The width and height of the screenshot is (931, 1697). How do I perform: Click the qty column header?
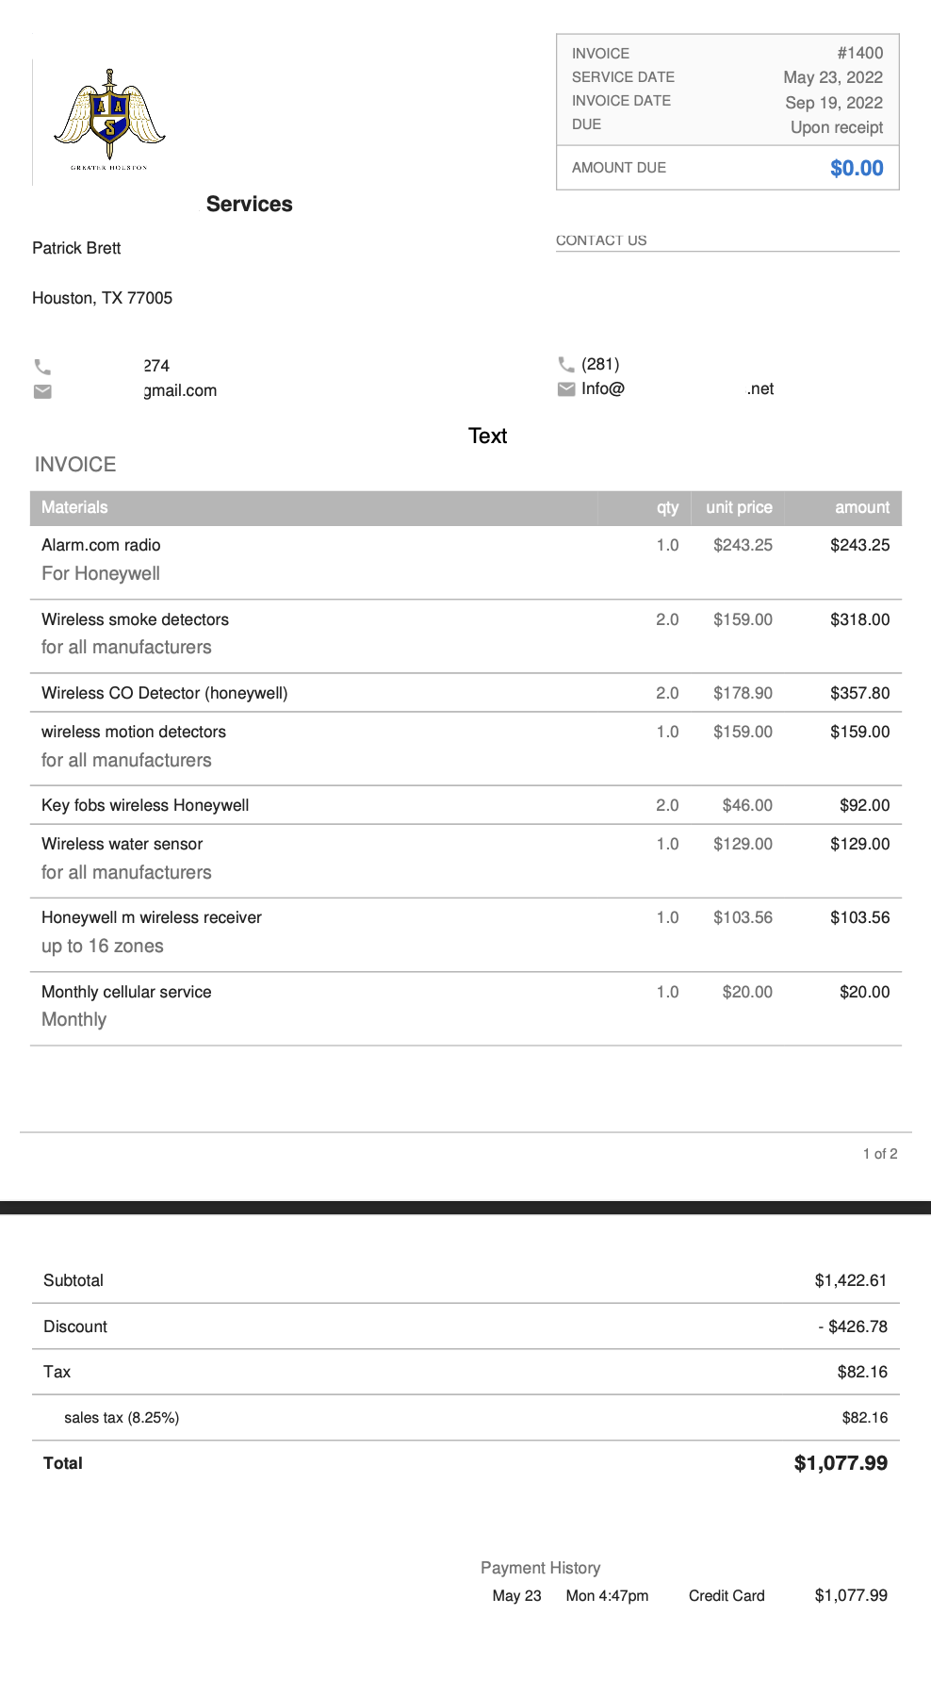(x=667, y=507)
